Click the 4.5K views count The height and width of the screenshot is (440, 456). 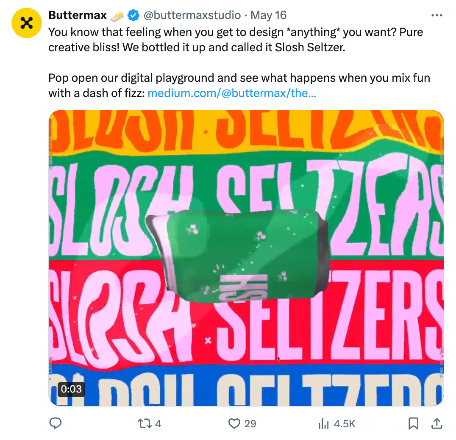click(x=345, y=424)
